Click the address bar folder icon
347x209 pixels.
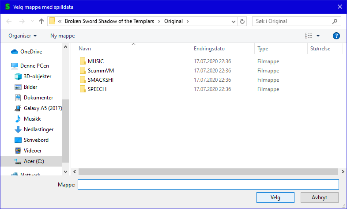52,21
